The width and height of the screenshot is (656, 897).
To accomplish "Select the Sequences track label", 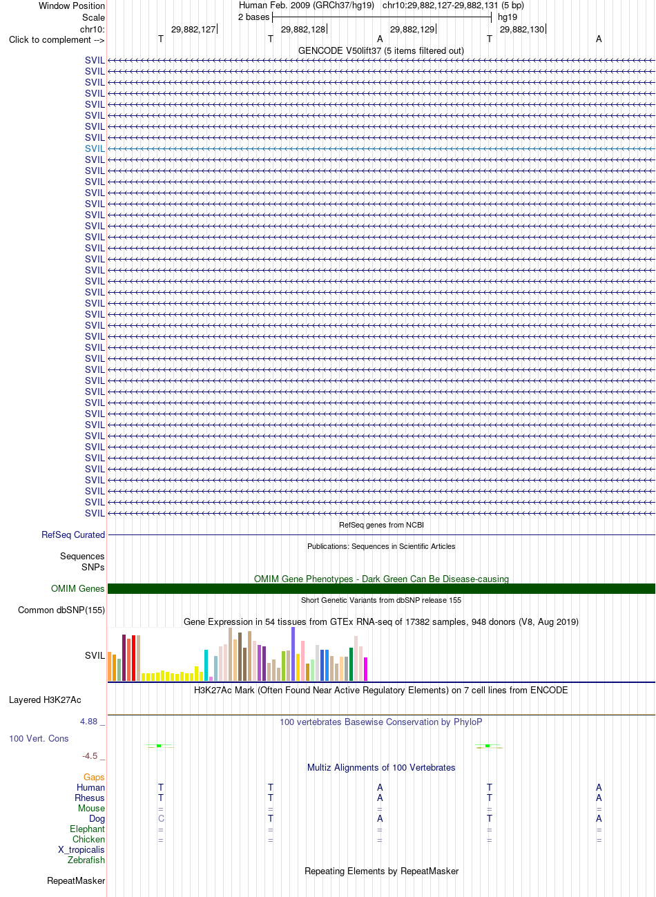I will tap(82, 556).
